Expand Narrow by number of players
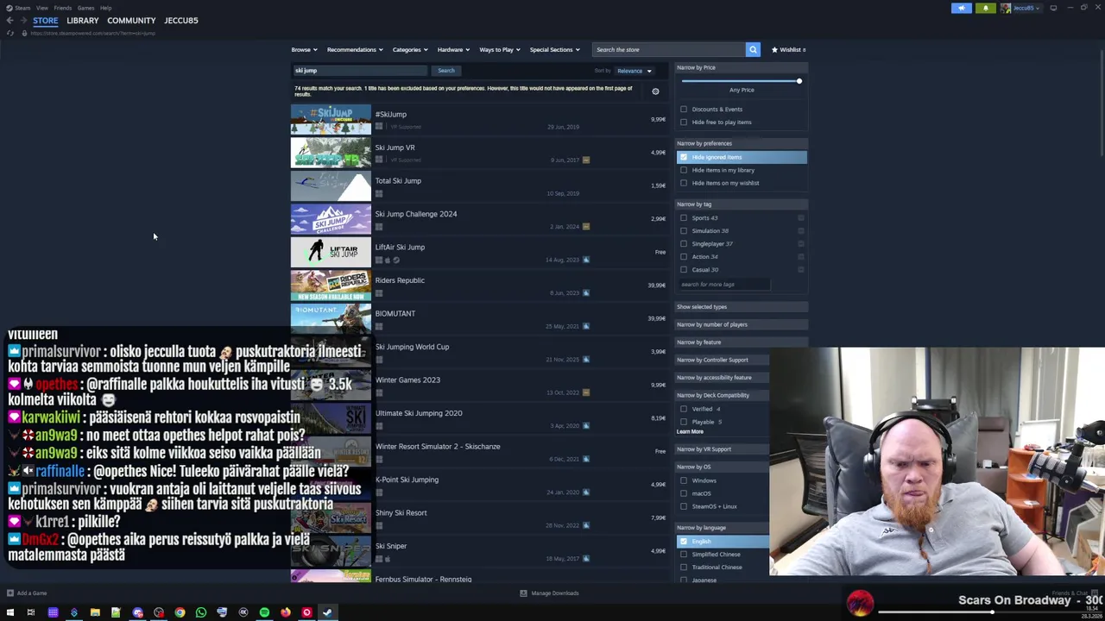Screen dimensions: 1105x621 coord(742,324)
